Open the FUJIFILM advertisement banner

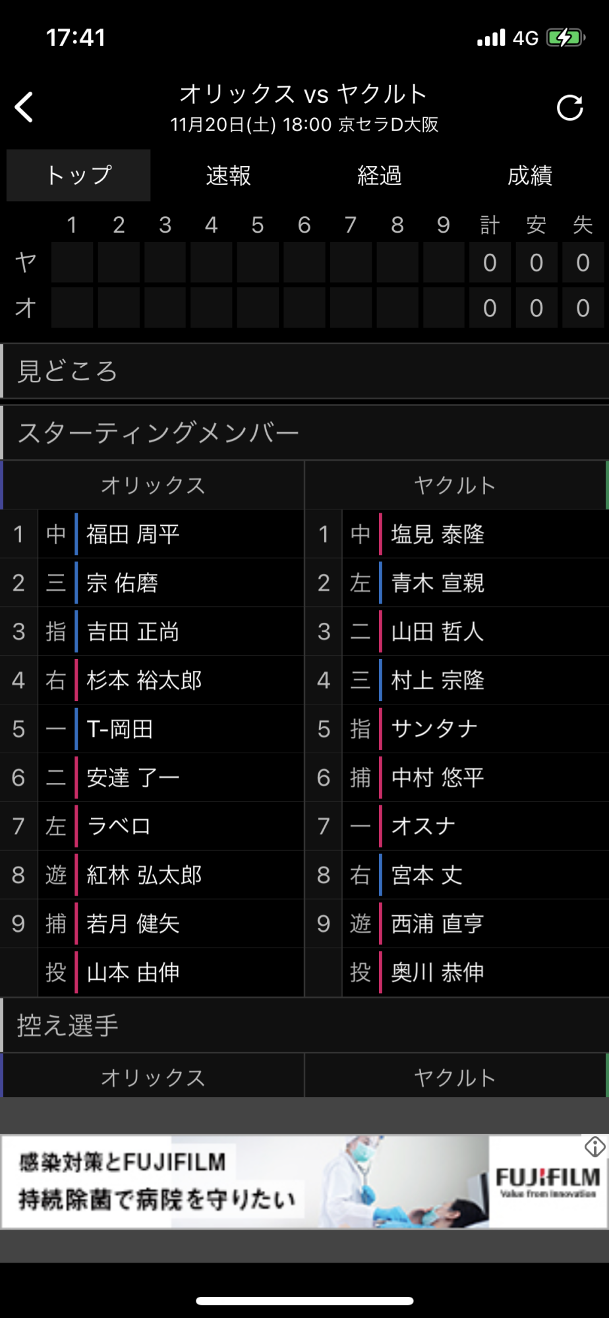tap(304, 1182)
